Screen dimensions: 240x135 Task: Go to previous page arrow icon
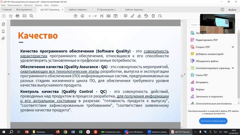coord(75,16)
